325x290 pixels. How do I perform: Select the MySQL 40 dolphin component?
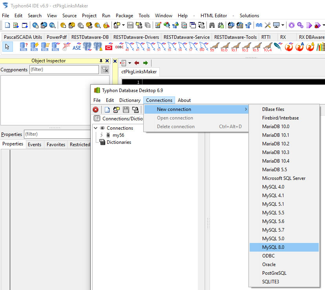[x=130, y=47]
